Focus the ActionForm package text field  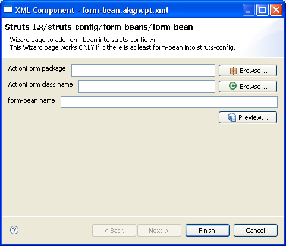click(143, 71)
